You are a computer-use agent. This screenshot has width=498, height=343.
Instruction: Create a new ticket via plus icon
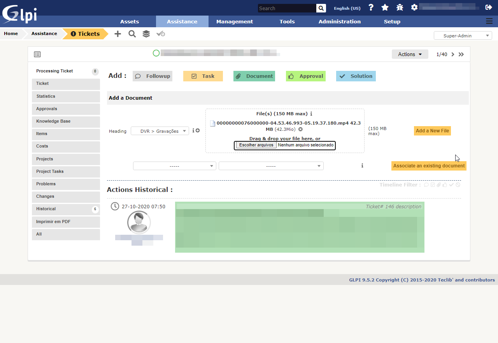click(117, 34)
